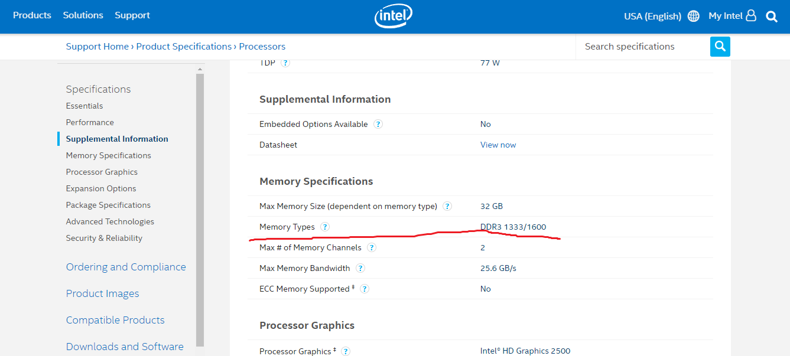Open the Solutions menu

click(x=83, y=15)
